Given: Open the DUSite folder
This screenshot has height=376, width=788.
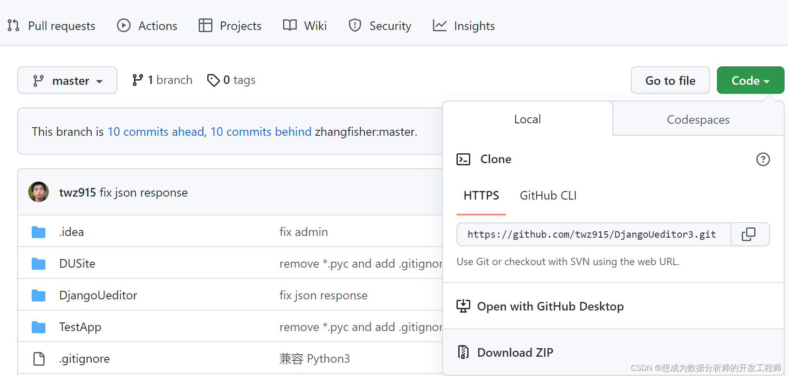Looking at the screenshot, I should [x=78, y=263].
